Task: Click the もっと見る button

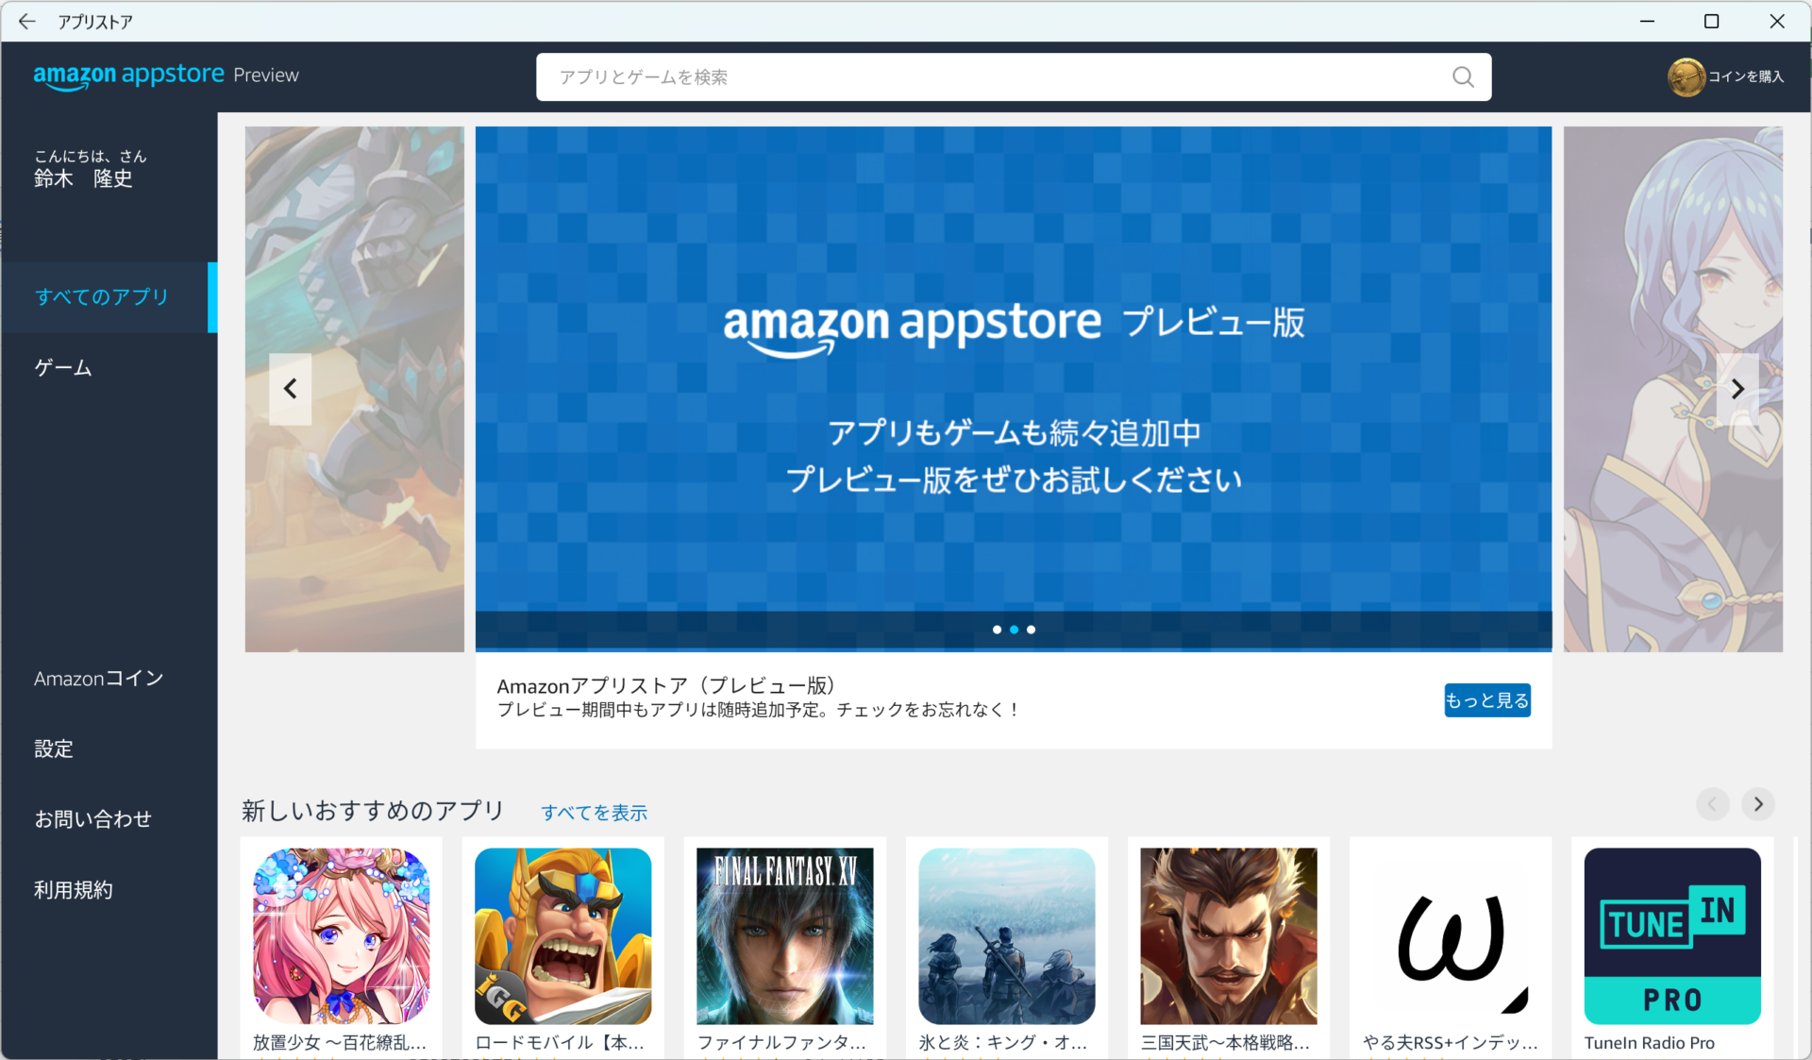Action: (1486, 700)
